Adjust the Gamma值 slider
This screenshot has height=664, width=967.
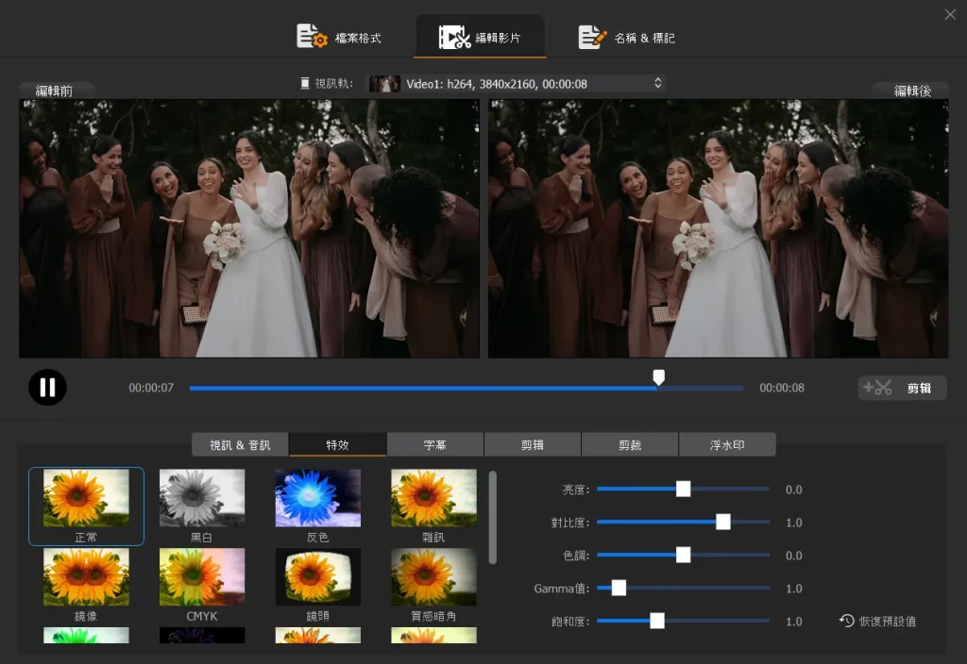683,588
